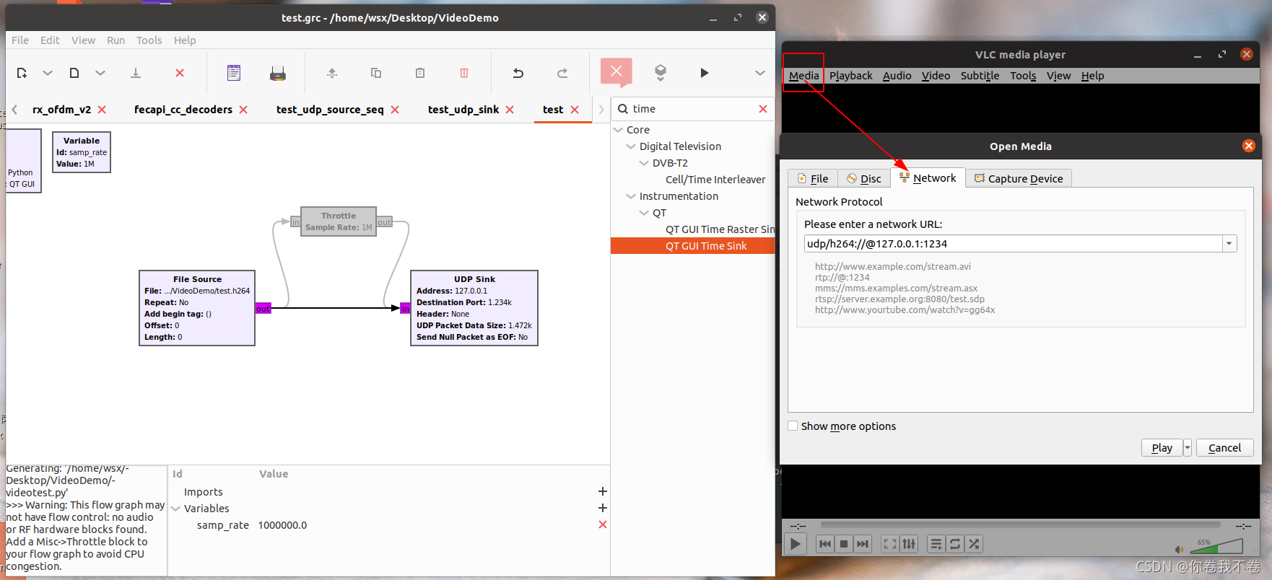
Task: Skip to previous media in VLC
Action: point(825,544)
